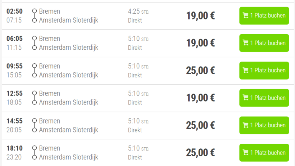Click route stops icon of the 02:50 trip

point(35,15)
